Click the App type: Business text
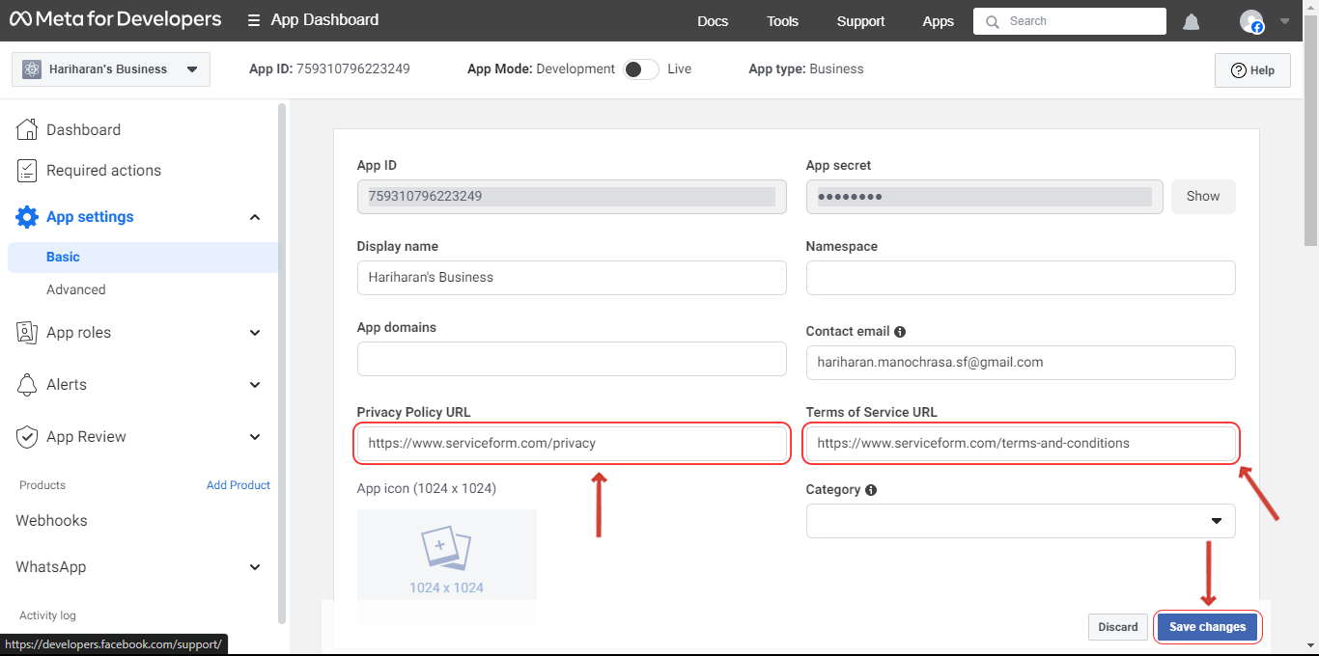The height and width of the screenshot is (656, 1319). (806, 69)
